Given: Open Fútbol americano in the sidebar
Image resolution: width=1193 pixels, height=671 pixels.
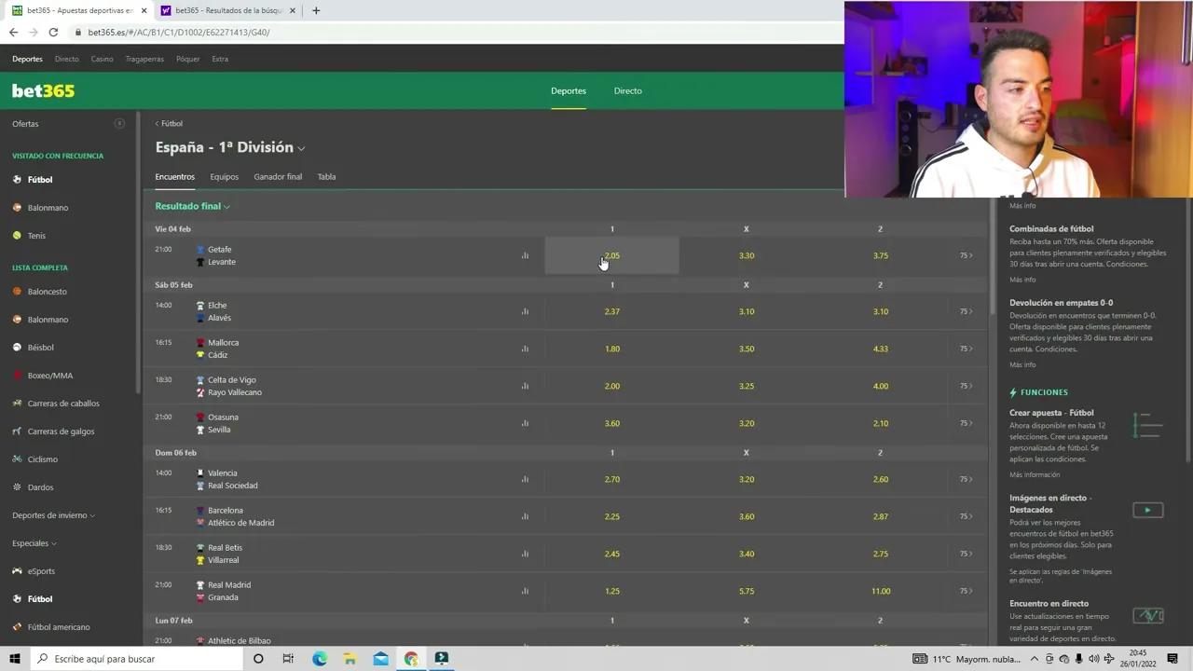Looking at the screenshot, I should point(59,626).
